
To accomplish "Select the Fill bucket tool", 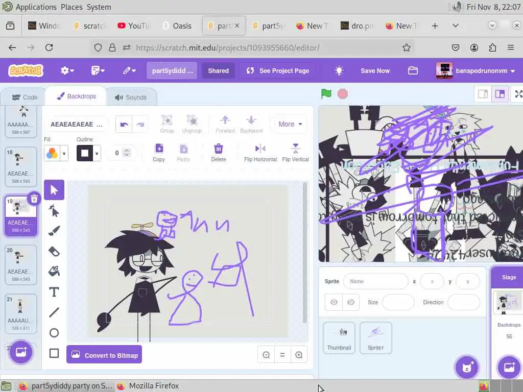I will [54, 272].
